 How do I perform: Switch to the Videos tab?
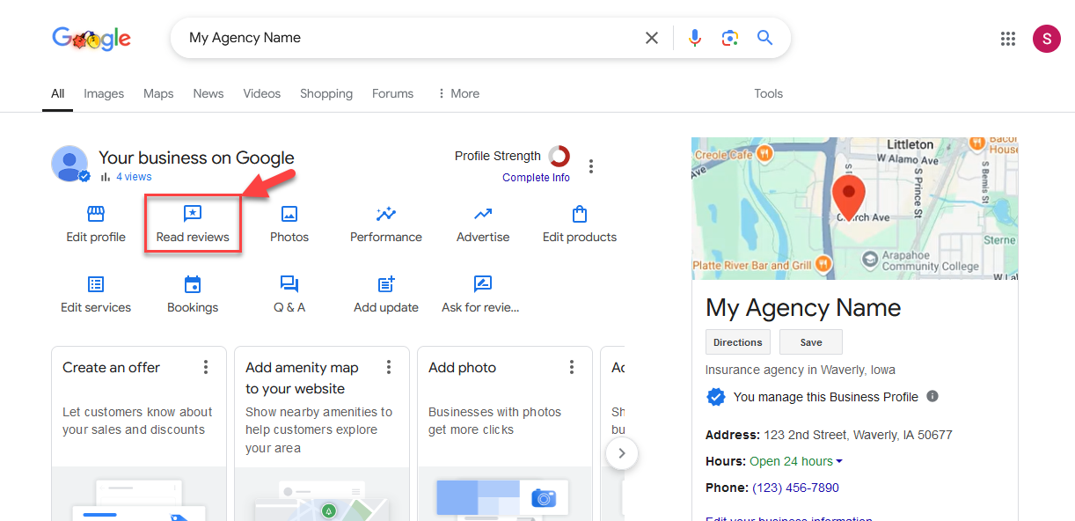coord(262,93)
